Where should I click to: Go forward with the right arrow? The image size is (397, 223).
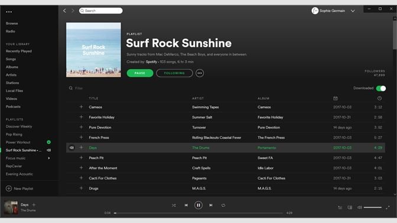click(x=73, y=11)
